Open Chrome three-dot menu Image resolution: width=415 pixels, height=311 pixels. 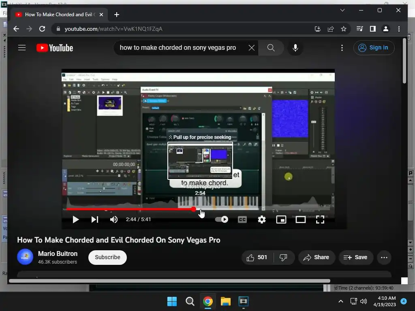click(399, 29)
